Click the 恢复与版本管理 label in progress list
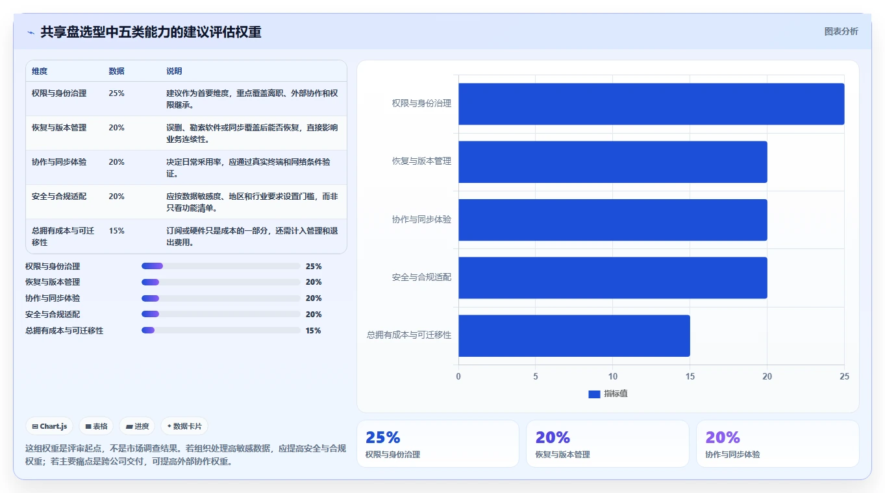The image size is (885, 493). 53,282
